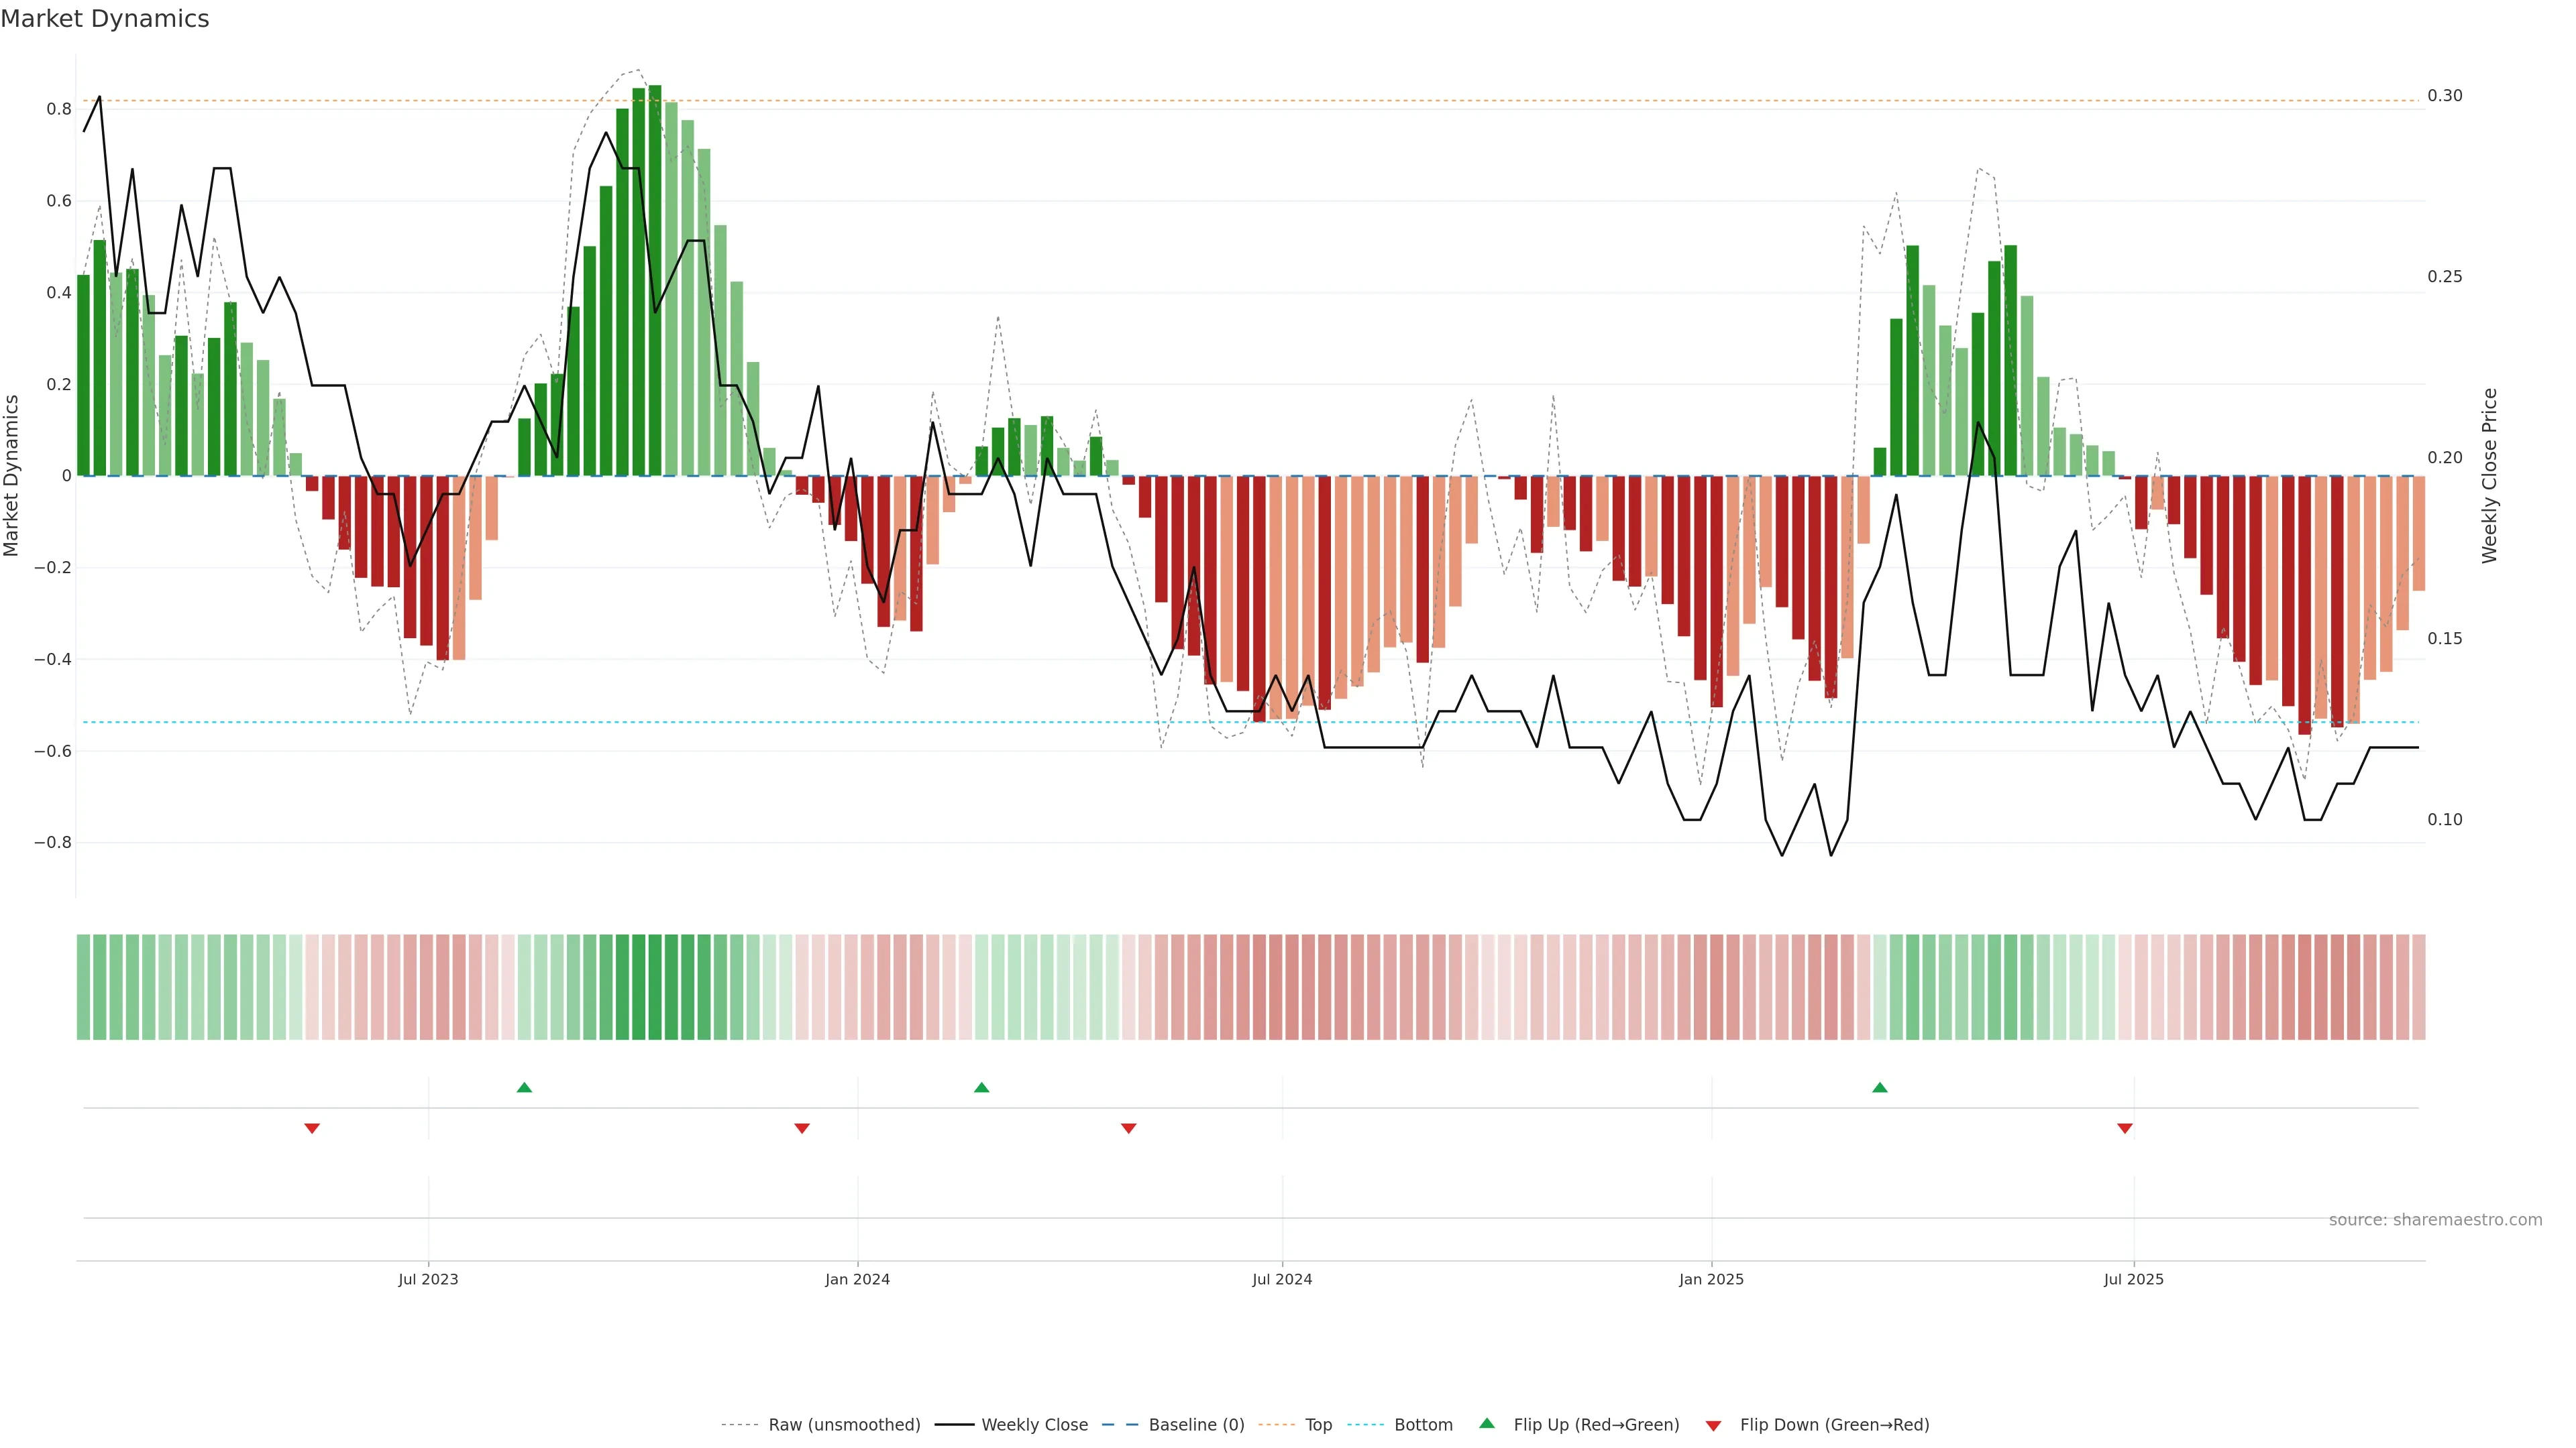
Task: Toggle the Flip Down (Green→Red) legend entry
Action: point(1834,1425)
